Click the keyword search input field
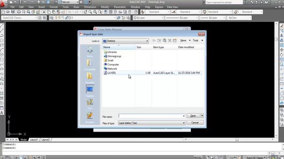The height and width of the screenshot is (159, 284). pyautogui.click(x=224, y=2)
